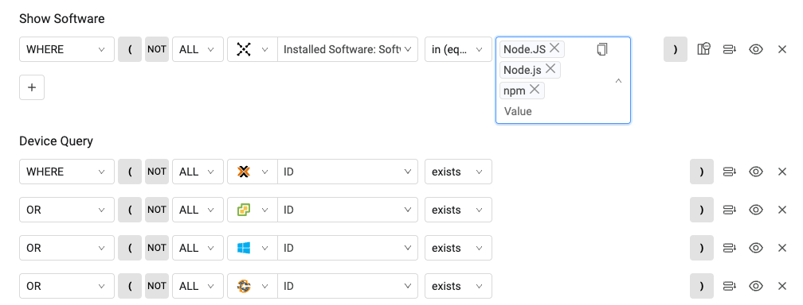Open ALL dropdown in green adapter row
The width and height of the screenshot is (803, 305).
198,210
